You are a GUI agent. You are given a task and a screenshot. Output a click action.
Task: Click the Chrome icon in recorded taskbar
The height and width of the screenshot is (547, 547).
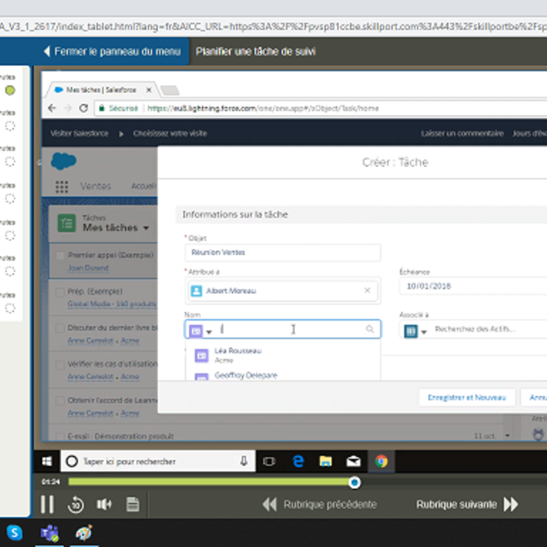click(382, 461)
